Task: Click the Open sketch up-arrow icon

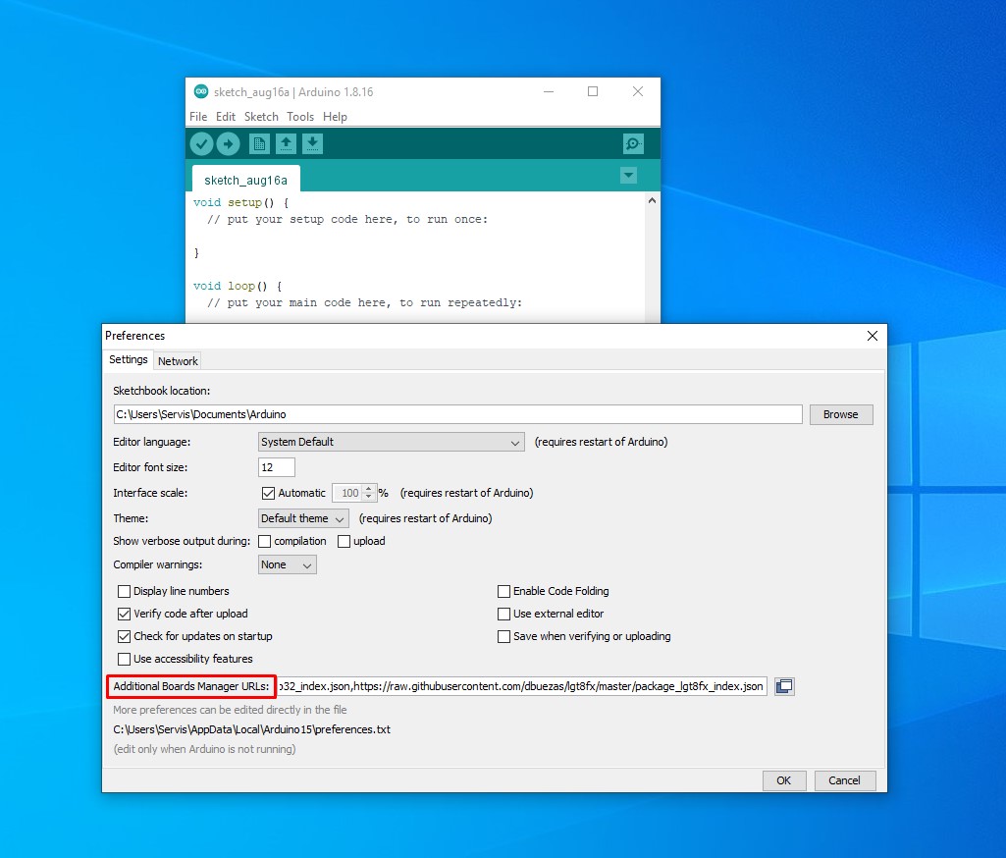Action: pyautogui.click(x=286, y=144)
